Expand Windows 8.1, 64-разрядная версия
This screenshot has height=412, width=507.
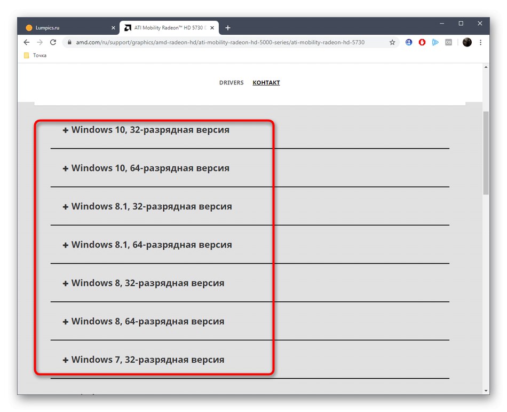pos(147,245)
